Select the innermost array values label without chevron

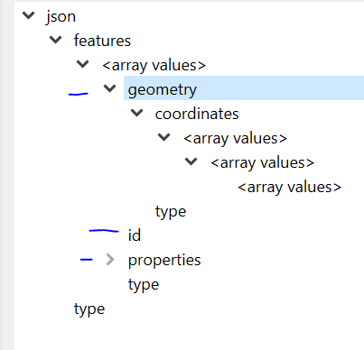tap(290, 188)
